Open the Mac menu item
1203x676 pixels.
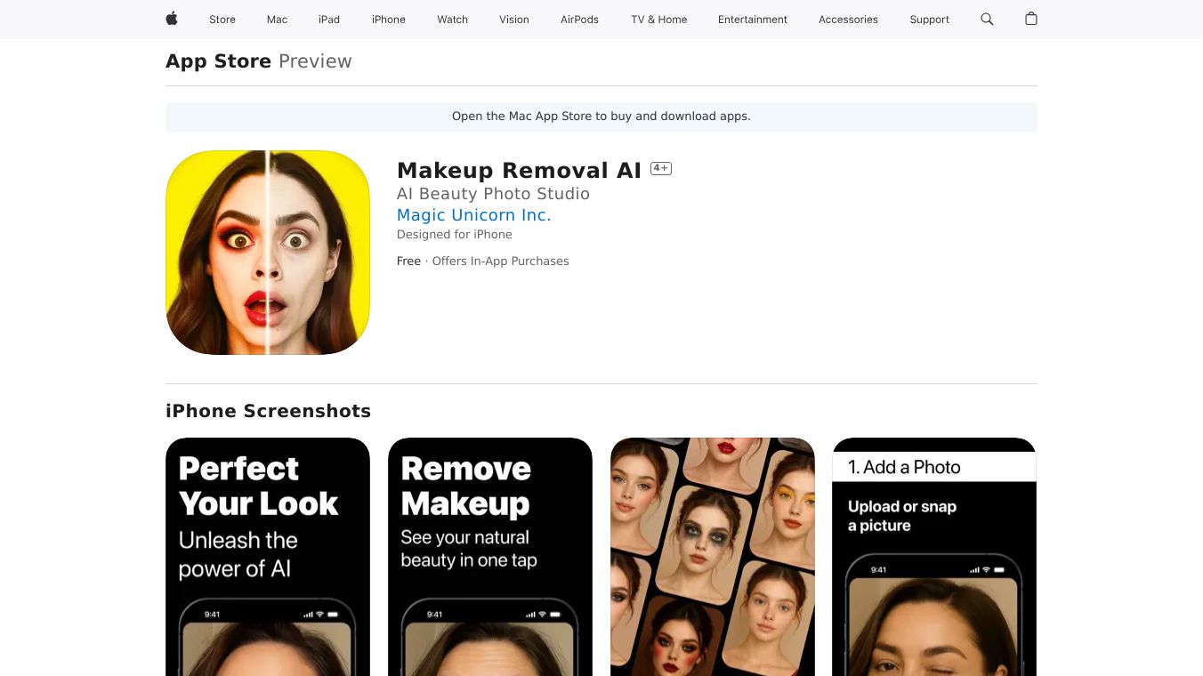277,20
